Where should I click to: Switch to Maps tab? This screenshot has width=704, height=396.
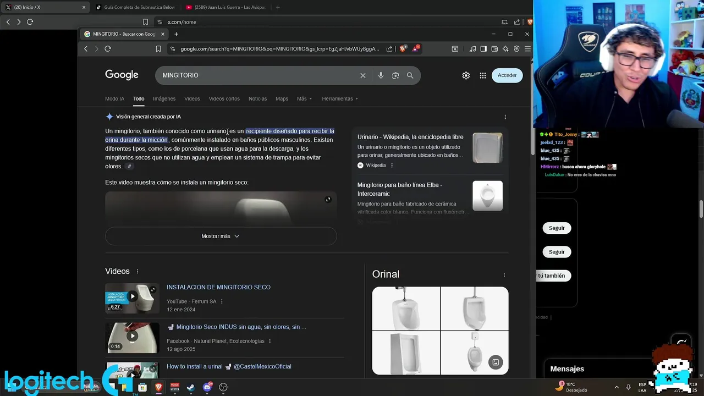282,99
